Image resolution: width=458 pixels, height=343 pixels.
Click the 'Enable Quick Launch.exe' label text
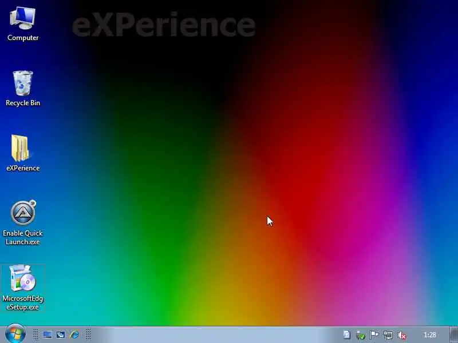coord(23,237)
